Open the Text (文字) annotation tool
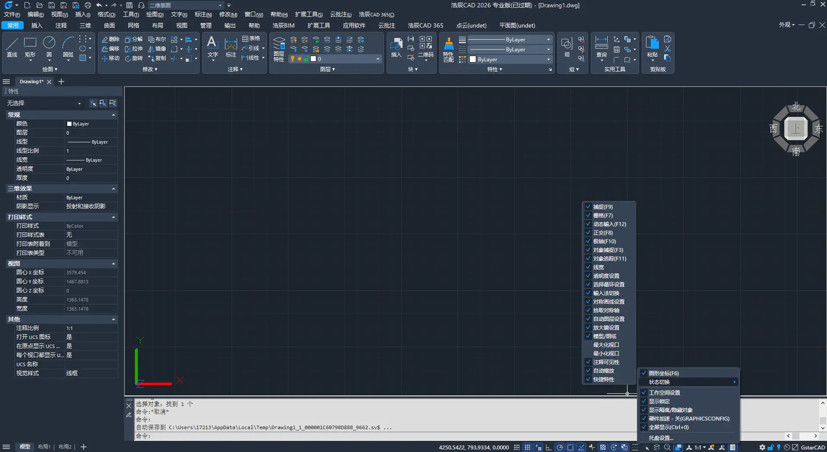Viewport: 827px width, 452px height. (x=212, y=47)
